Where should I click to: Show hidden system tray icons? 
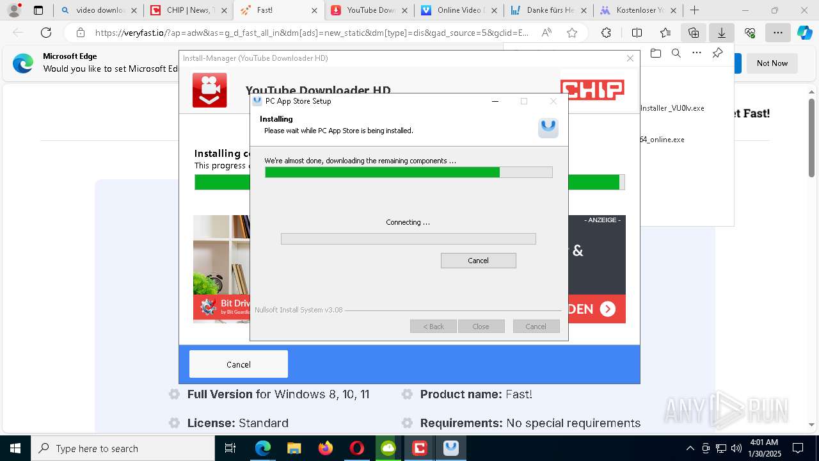click(x=690, y=448)
